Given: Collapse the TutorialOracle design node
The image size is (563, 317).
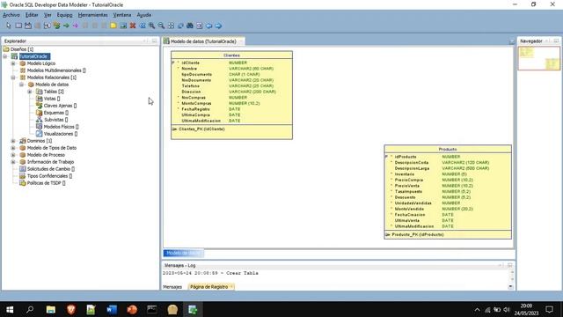Looking at the screenshot, I should pyautogui.click(x=5, y=56).
